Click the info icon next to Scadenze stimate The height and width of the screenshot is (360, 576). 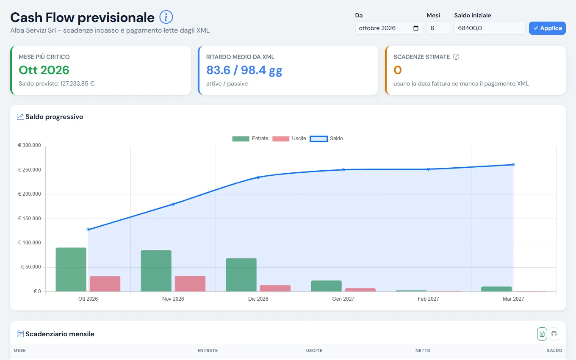point(456,57)
